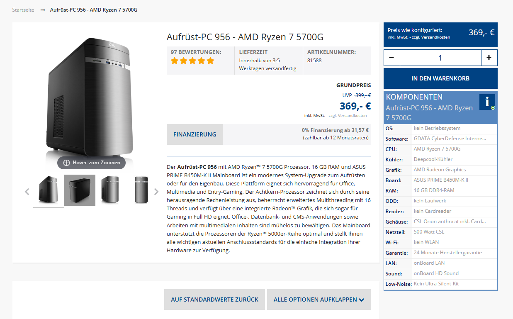Click the five-star rating
This screenshot has width=513, height=319.
pyautogui.click(x=192, y=61)
